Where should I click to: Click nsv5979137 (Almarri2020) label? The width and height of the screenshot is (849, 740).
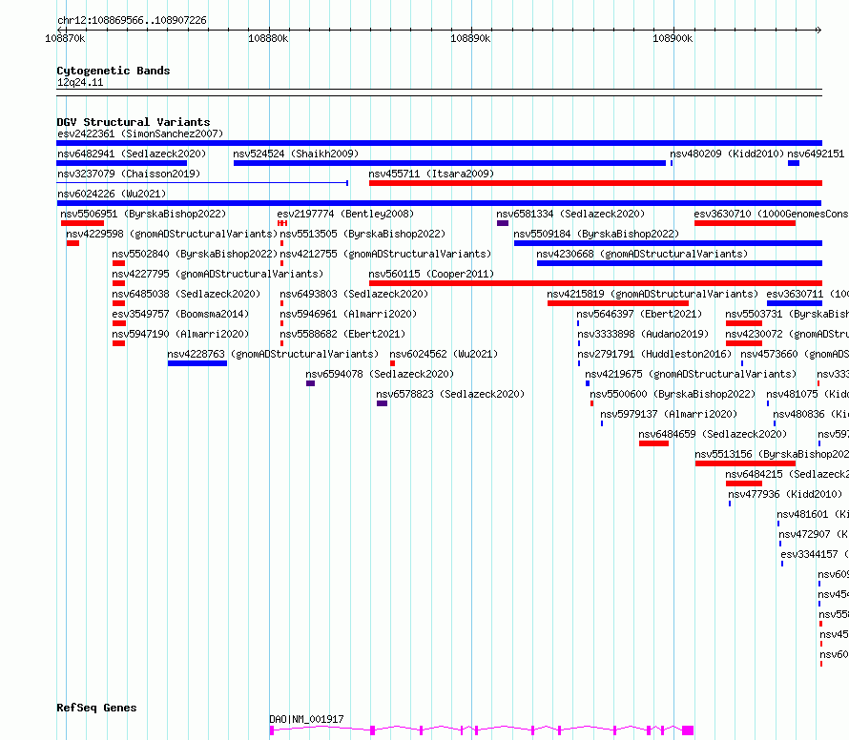[669, 414]
